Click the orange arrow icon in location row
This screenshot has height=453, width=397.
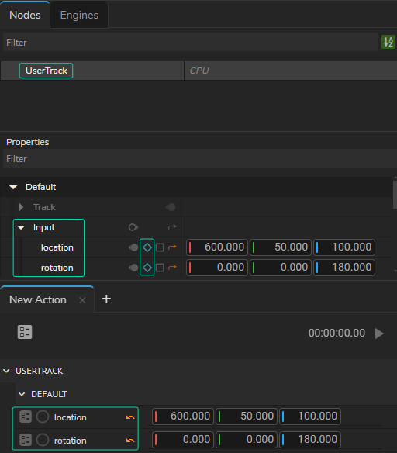coord(172,247)
